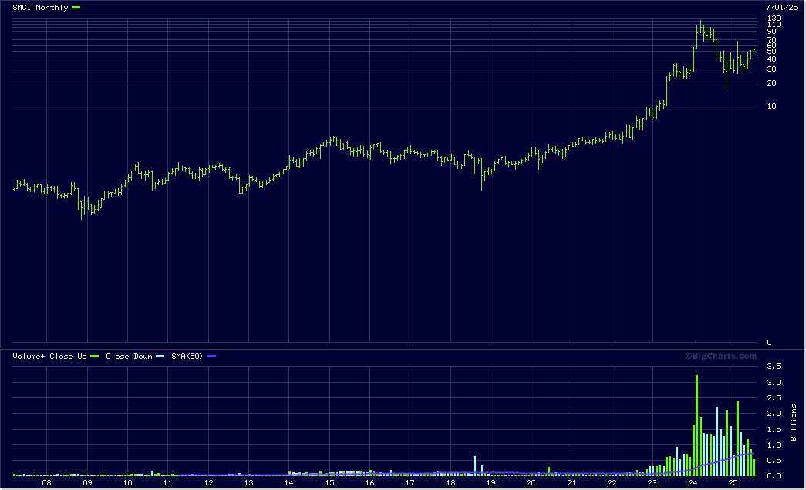Click the Volume+ legend label
806x490 pixels.
click(29, 357)
